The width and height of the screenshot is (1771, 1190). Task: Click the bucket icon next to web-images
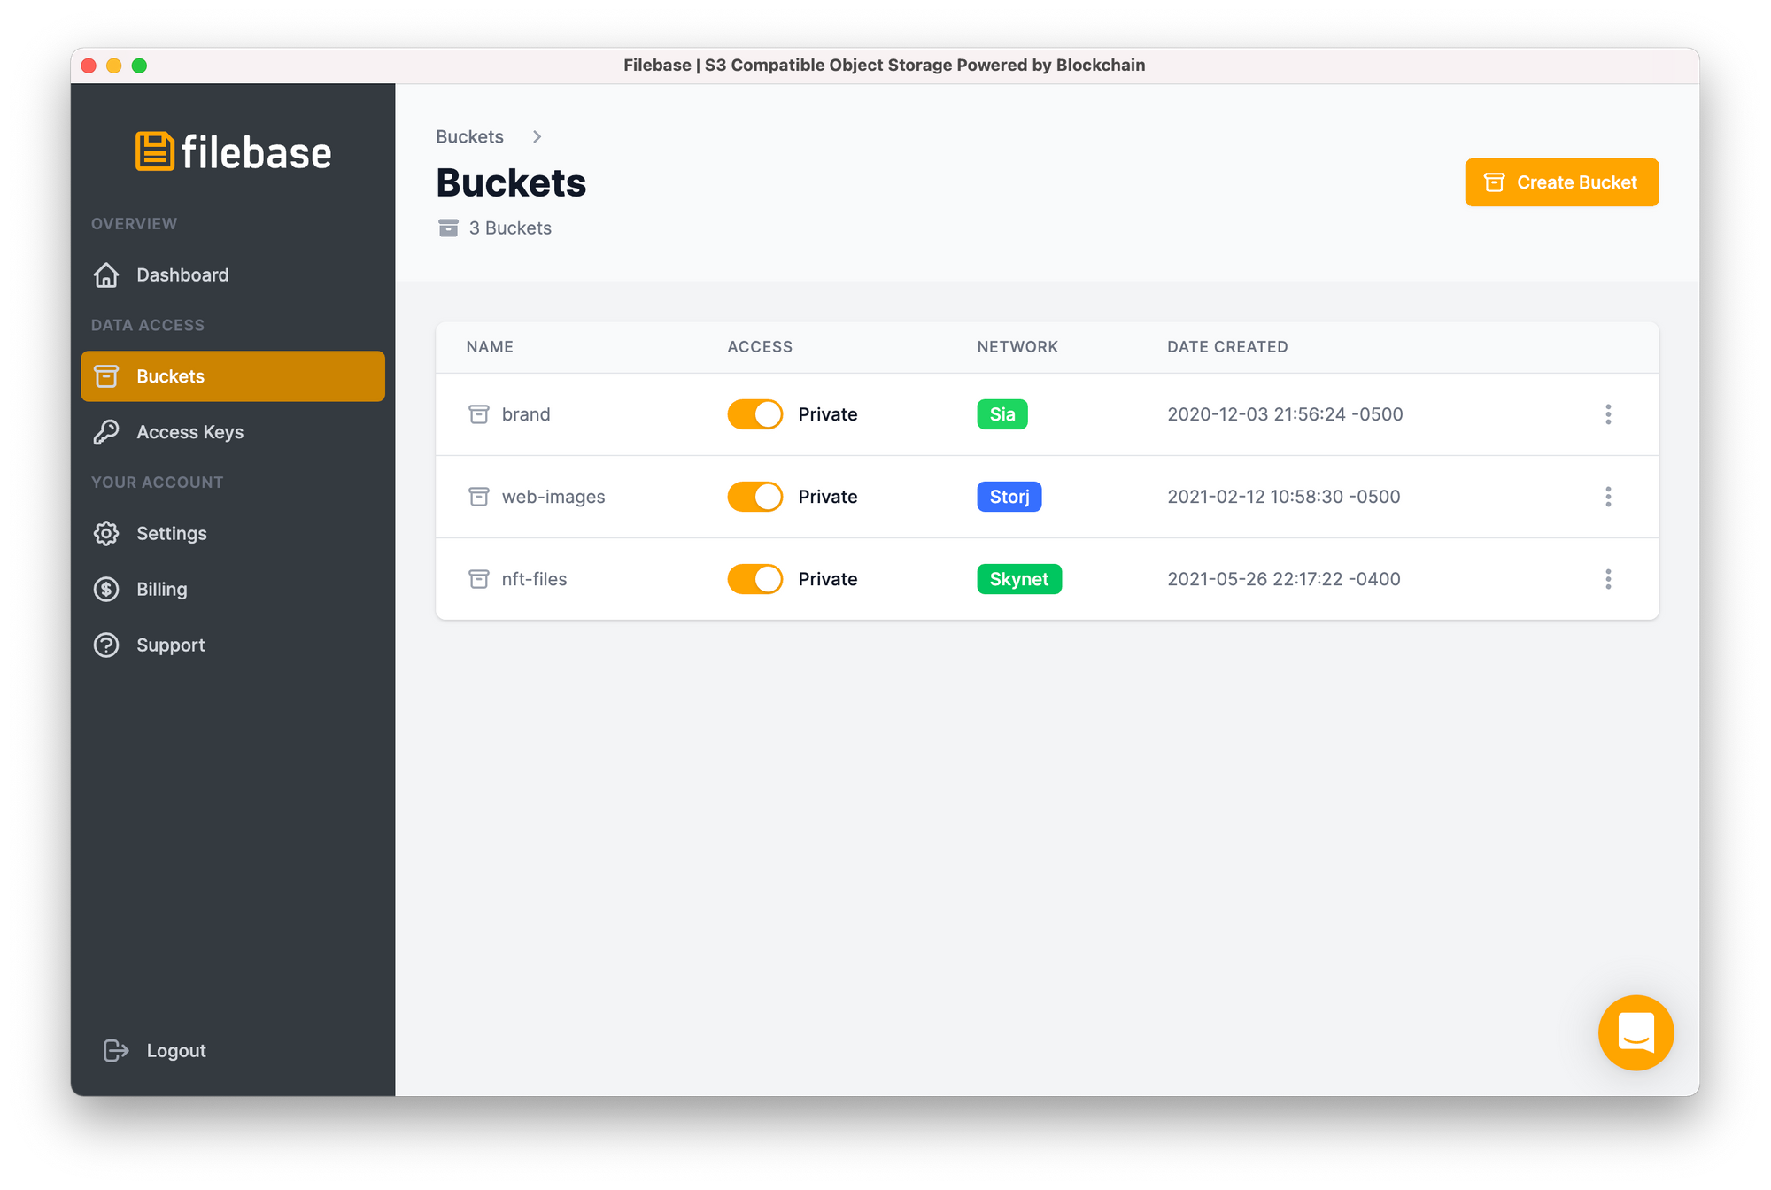479,497
